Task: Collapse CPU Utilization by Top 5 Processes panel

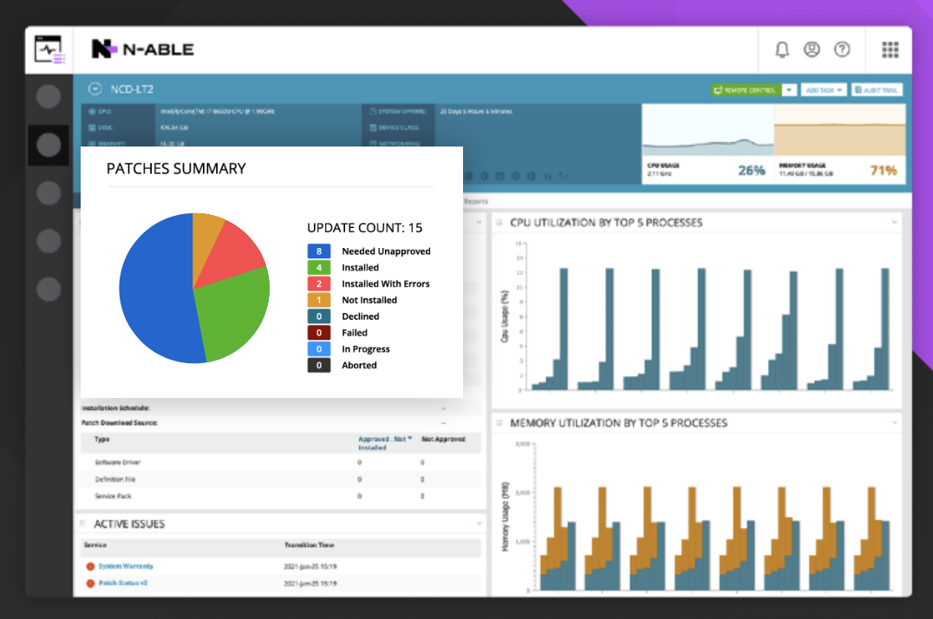Action: click(x=894, y=222)
